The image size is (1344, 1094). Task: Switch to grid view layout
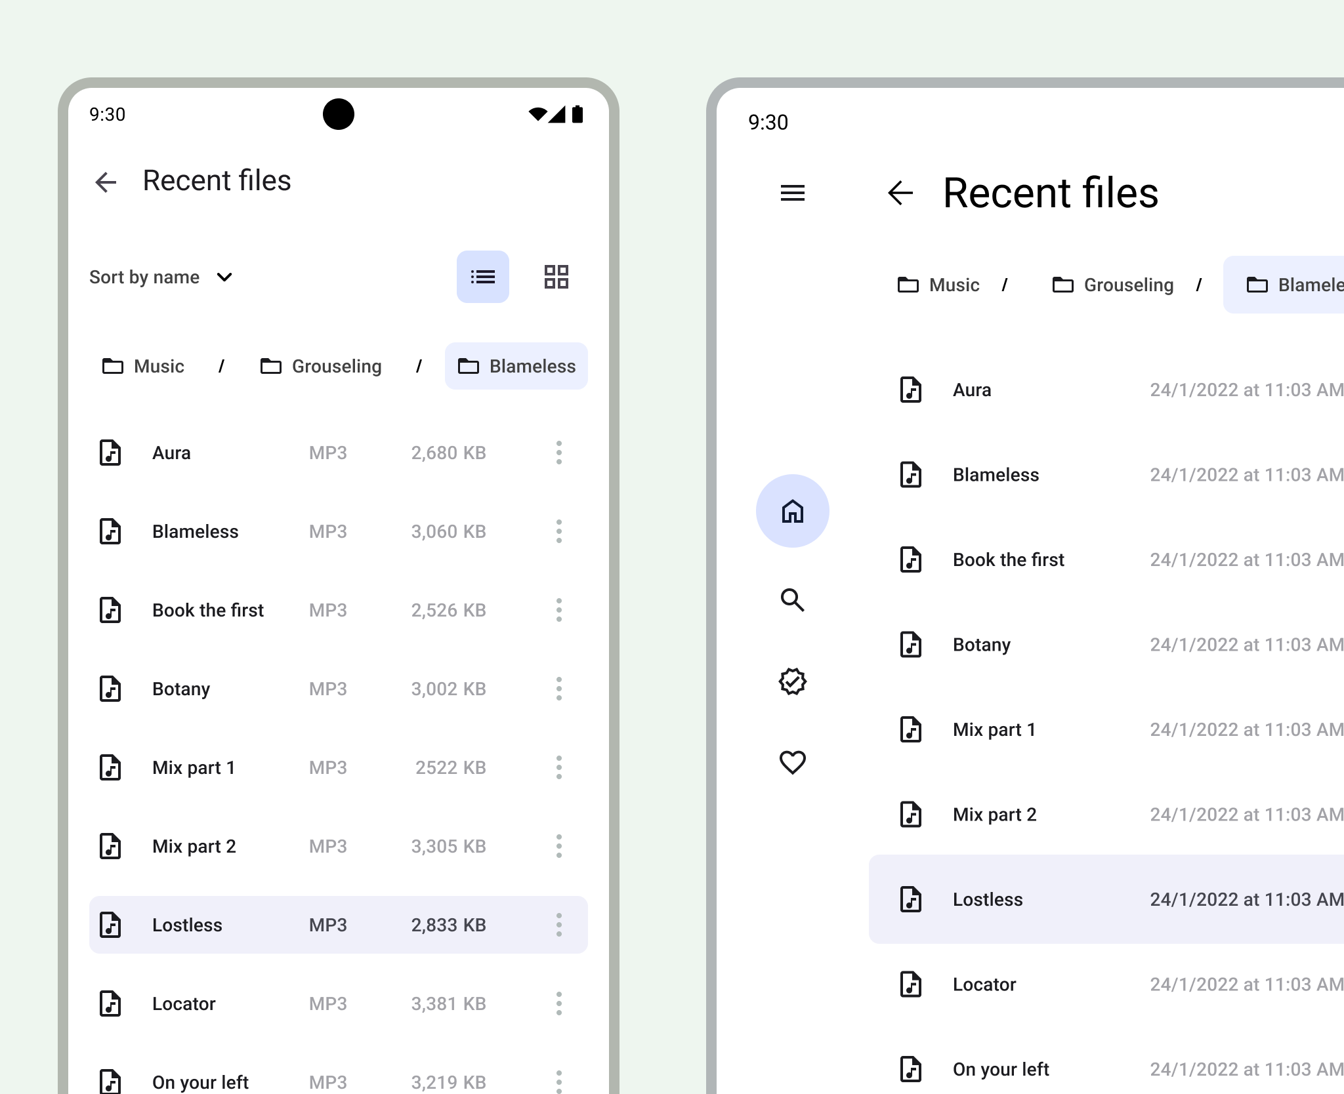point(556,275)
